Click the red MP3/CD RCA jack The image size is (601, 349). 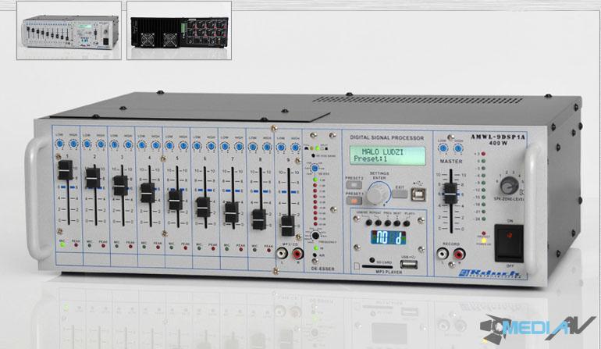click(297, 254)
